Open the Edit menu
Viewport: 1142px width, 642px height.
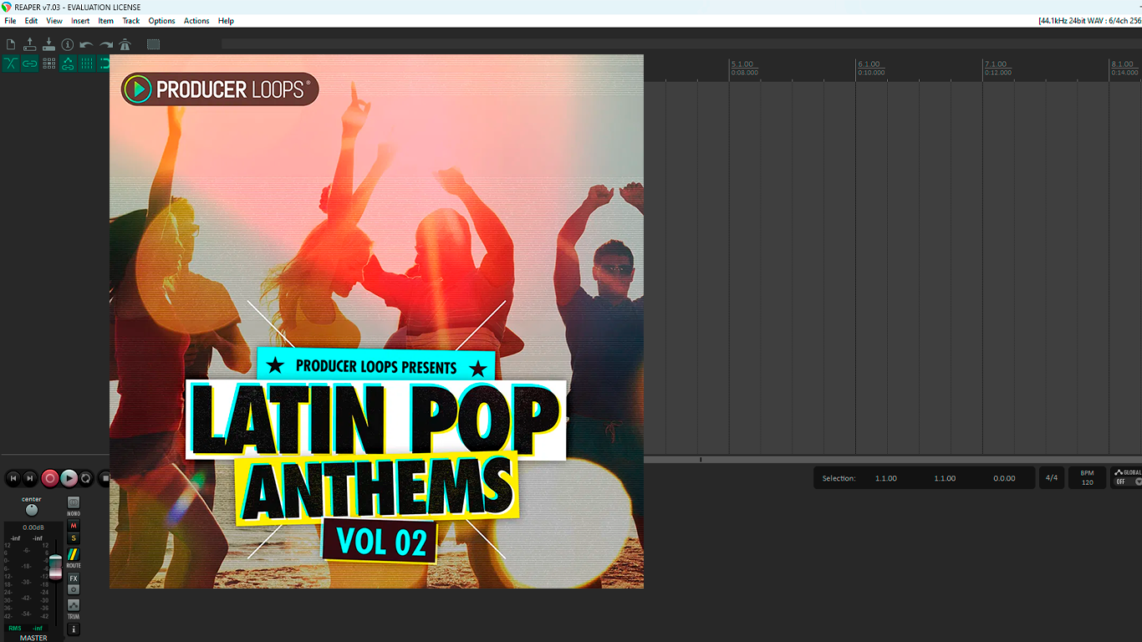(31, 21)
